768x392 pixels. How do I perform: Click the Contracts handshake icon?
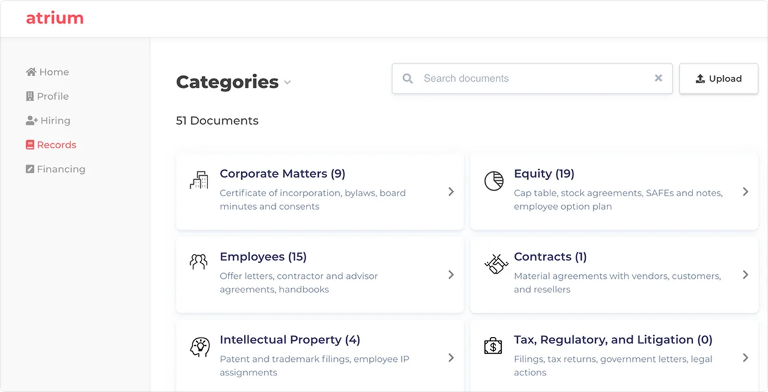[x=493, y=263]
